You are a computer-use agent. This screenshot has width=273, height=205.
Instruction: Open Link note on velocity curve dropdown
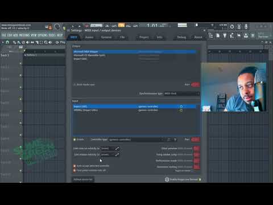pyautogui.click(x=107, y=149)
